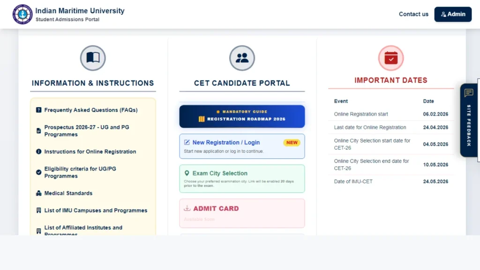
Task: Click the location pin icon on Exam City Selection
Action: 187,173
